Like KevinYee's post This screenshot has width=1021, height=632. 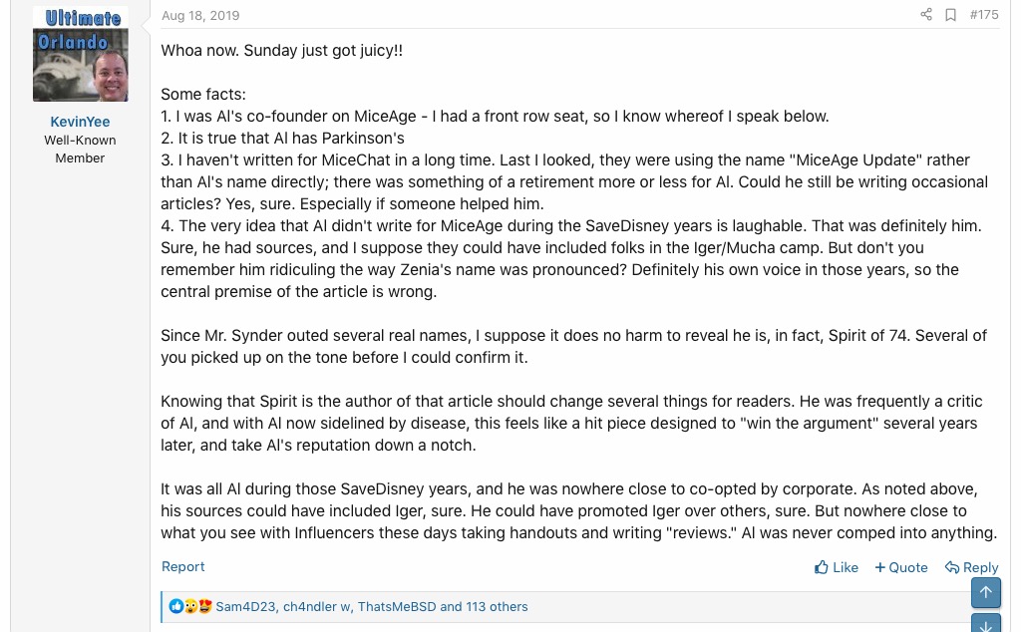tap(837, 567)
